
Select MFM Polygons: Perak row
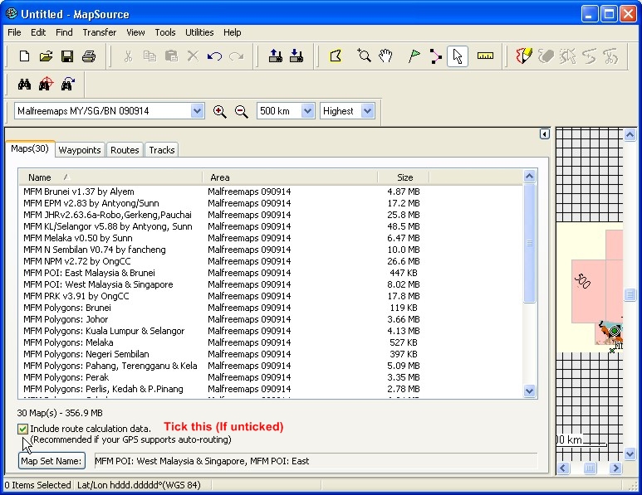[270, 377]
